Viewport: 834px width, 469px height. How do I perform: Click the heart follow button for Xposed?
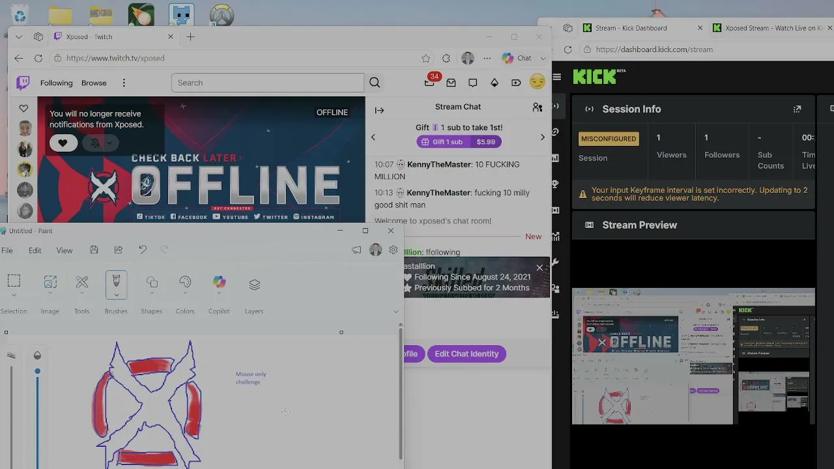(63, 143)
